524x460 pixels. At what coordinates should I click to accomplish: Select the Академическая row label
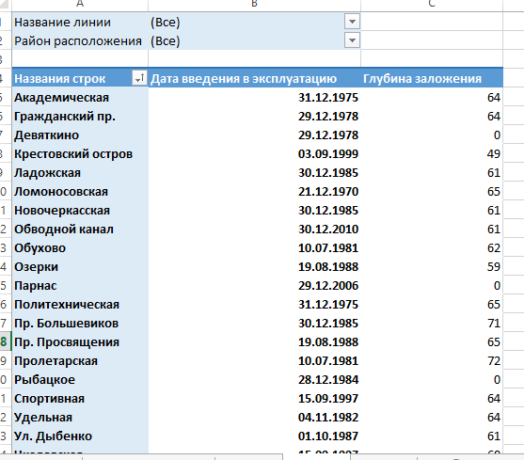pyautogui.click(x=80, y=98)
